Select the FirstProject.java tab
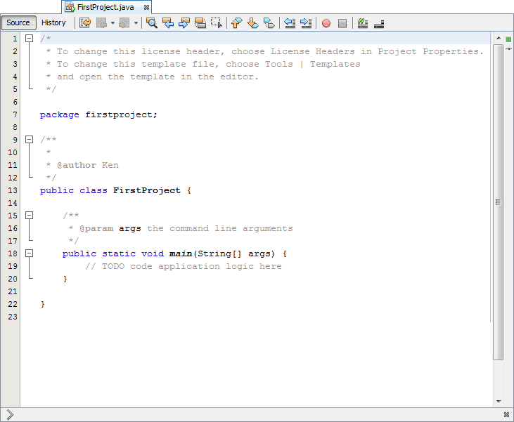Image resolution: width=514 pixels, height=422 pixels. point(105,7)
